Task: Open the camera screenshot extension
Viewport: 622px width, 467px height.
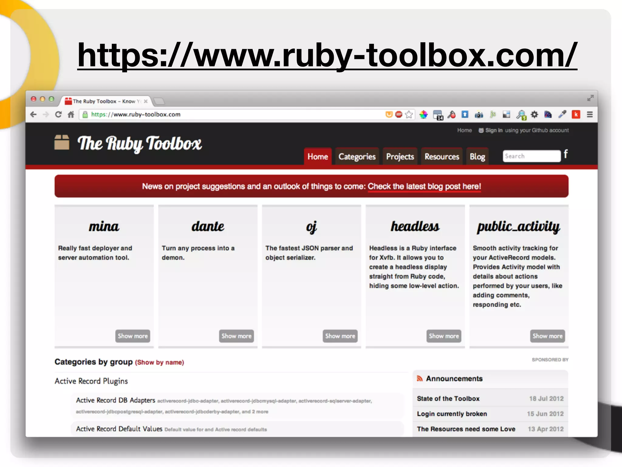Action: point(479,115)
